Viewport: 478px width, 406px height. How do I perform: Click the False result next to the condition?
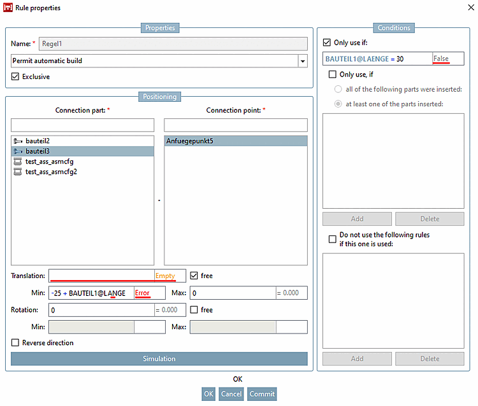441,59
